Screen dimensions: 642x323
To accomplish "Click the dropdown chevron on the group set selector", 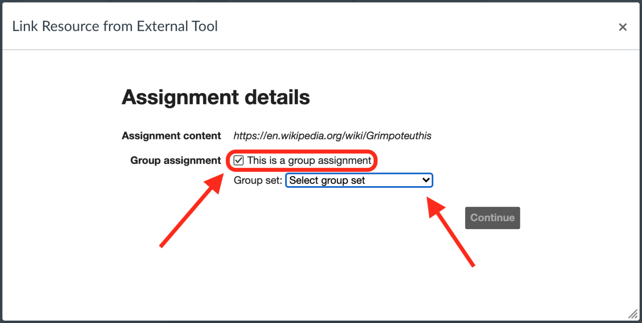I will coord(426,180).
